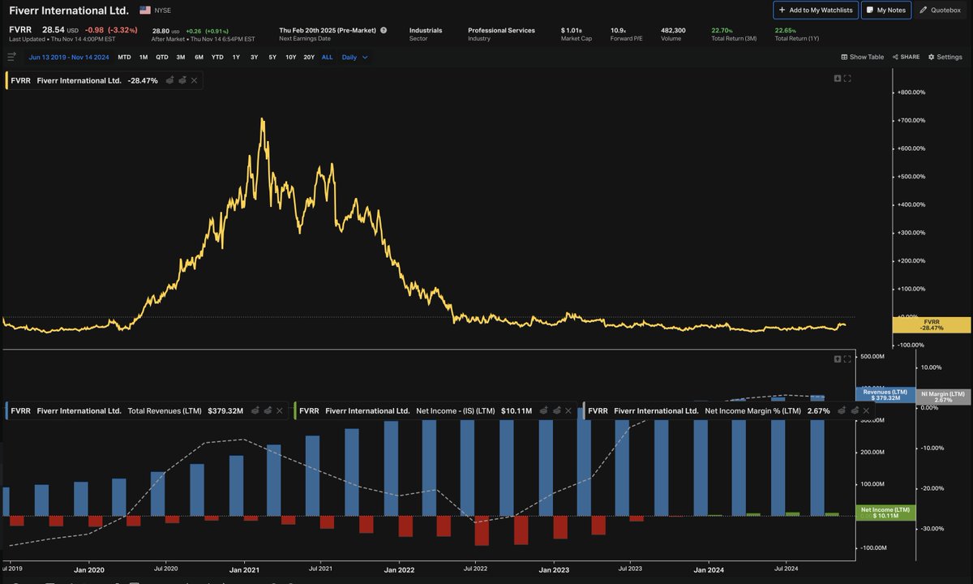Screen dimensions: 973x584
Task: Remove FVRR price series with its X
Action: click(195, 81)
